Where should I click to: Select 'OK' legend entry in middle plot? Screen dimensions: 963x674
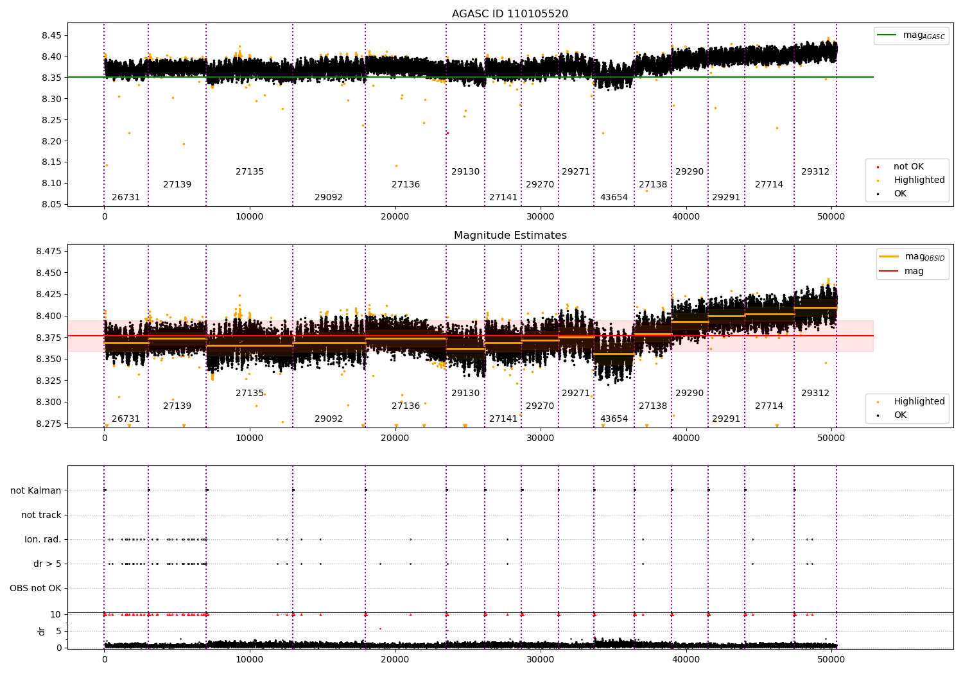[x=892, y=415]
